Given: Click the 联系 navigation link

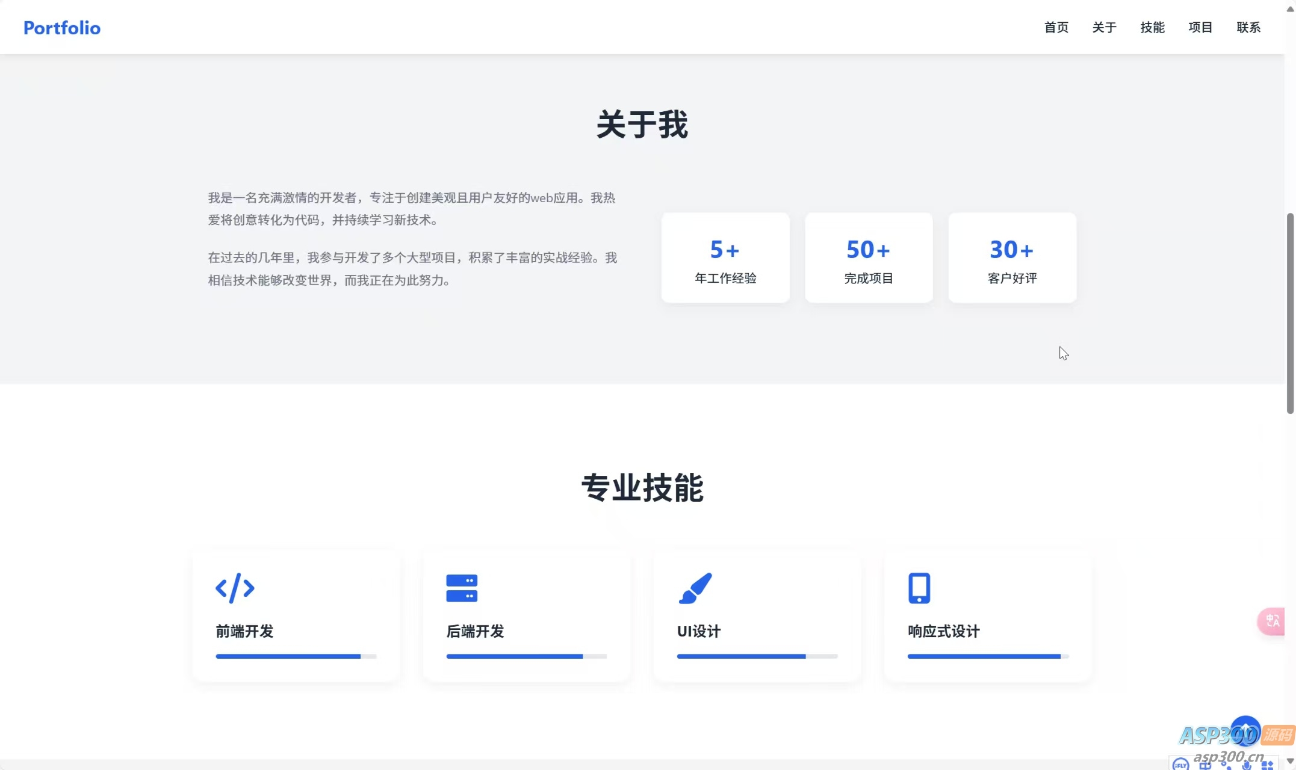Looking at the screenshot, I should click(1248, 27).
